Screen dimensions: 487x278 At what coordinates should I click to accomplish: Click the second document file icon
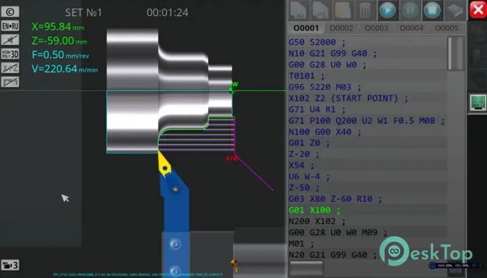point(321,10)
